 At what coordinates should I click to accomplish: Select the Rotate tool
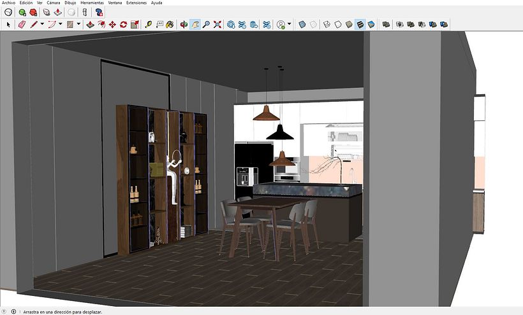click(x=123, y=24)
